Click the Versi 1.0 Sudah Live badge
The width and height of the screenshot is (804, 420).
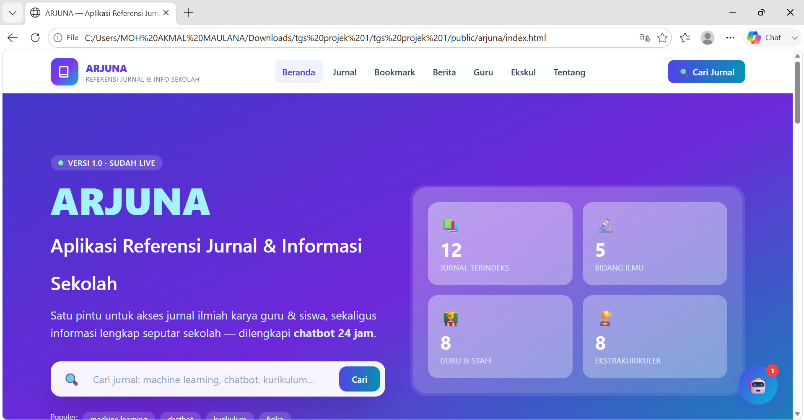tap(106, 163)
